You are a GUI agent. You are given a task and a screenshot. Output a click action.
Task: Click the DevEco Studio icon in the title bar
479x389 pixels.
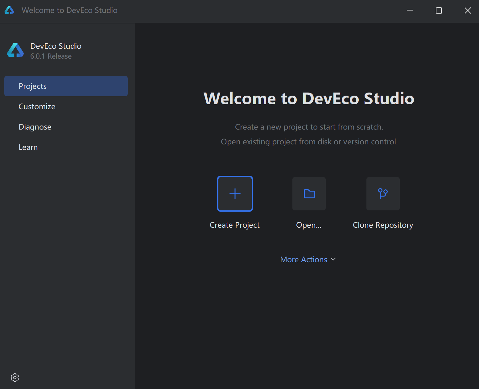(x=9, y=10)
